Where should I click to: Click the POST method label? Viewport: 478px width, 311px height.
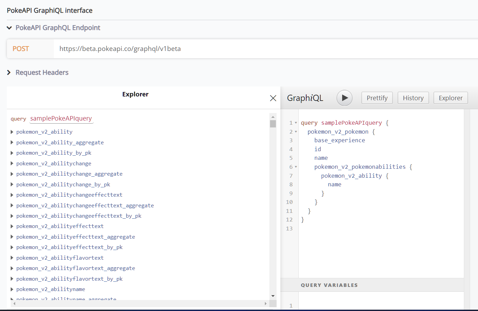click(21, 49)
